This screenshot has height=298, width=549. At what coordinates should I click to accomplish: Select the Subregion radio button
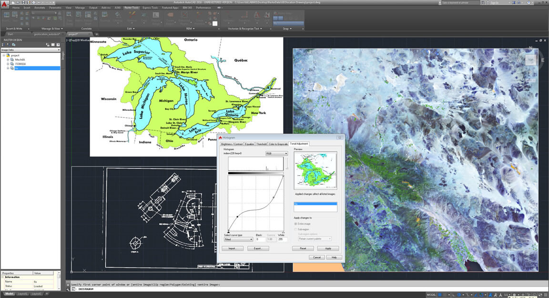296,229
